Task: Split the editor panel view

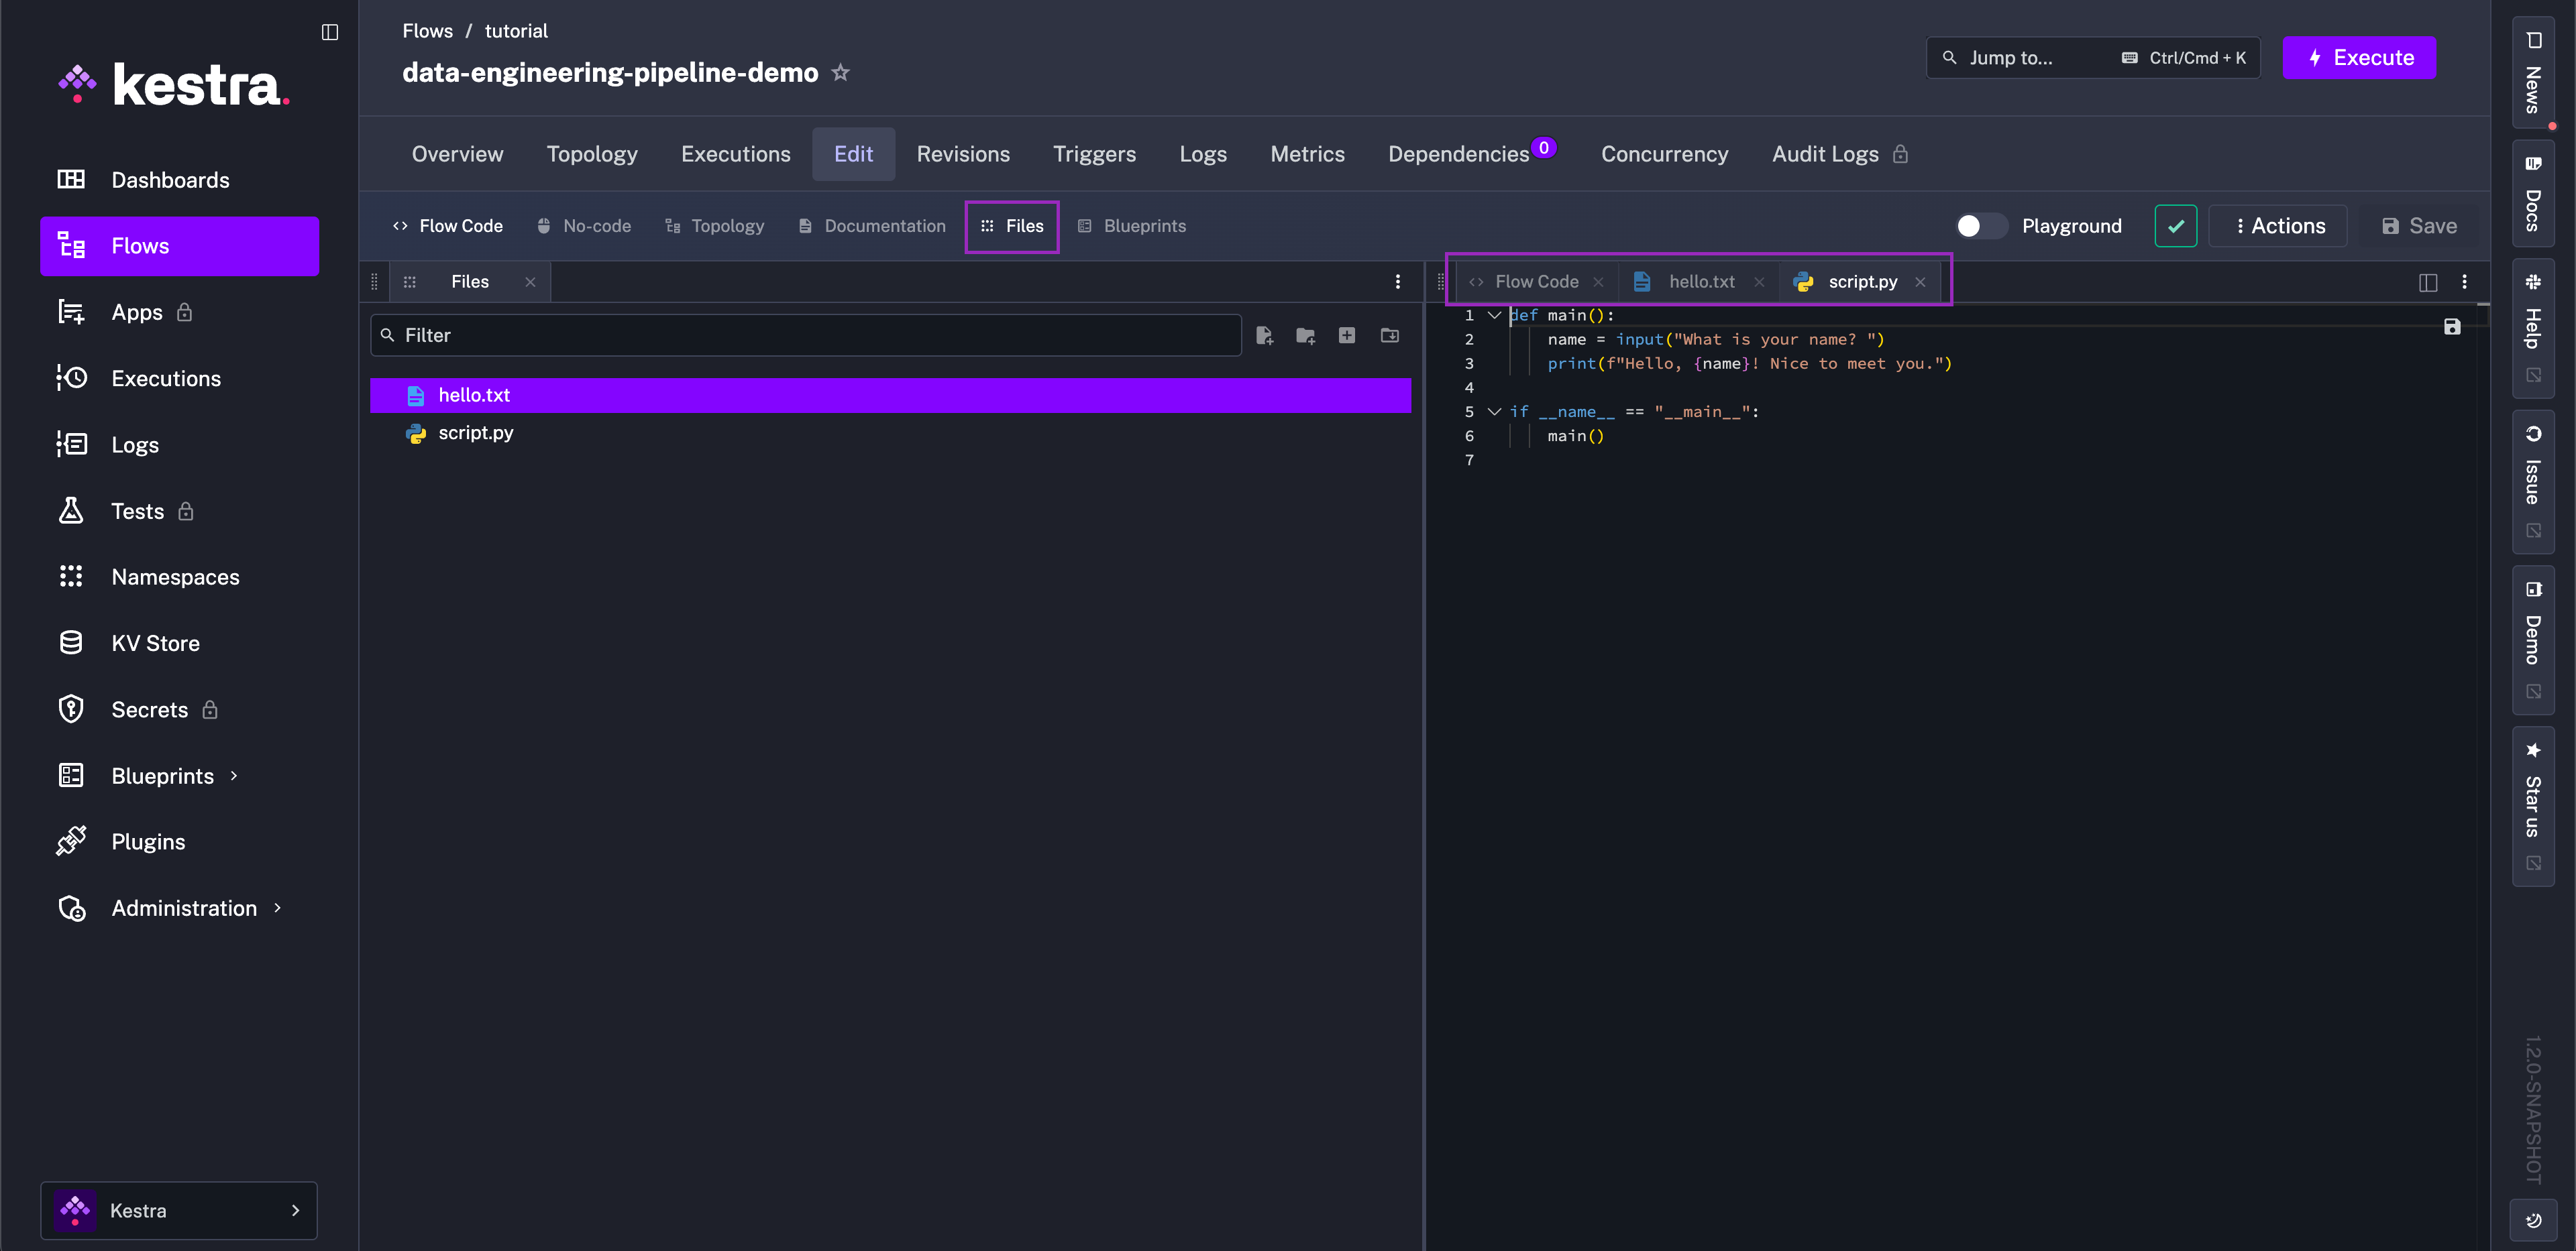Action: point(2427,282)
